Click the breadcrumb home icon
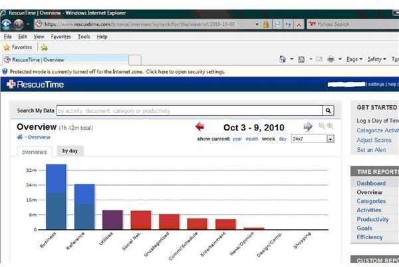 coord(20,137)
